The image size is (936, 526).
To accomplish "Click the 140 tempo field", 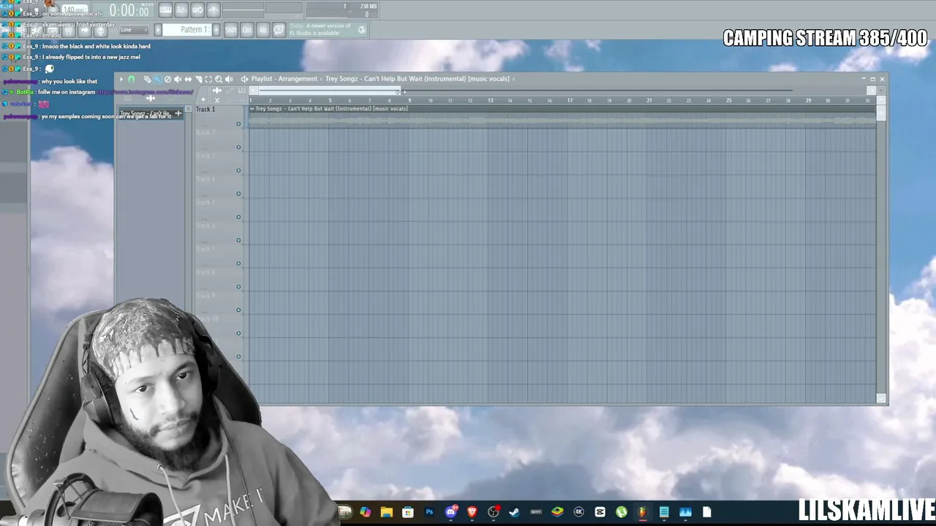I will point(75,10).
